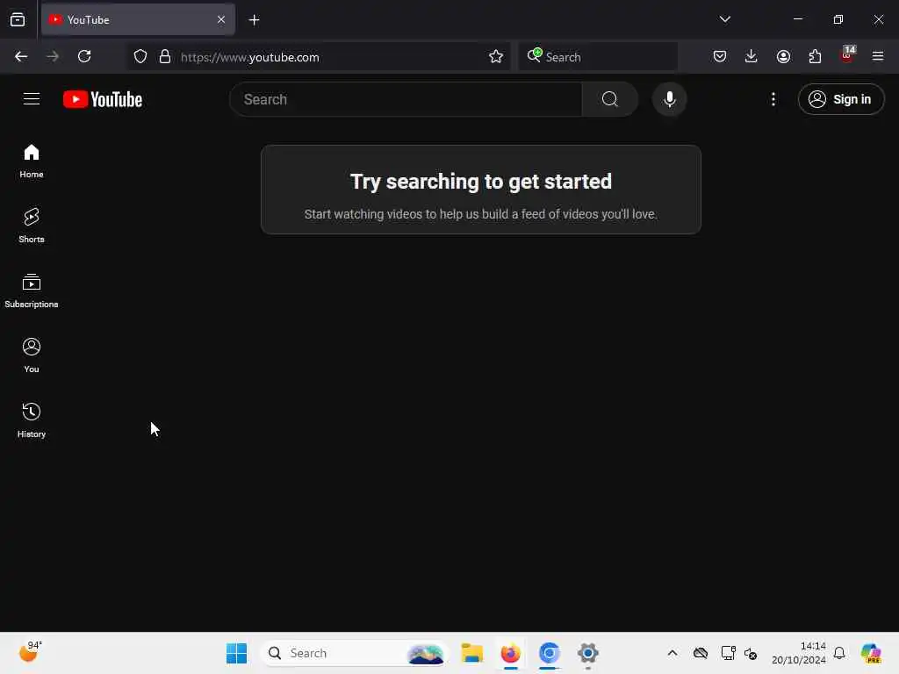Expand list all tabs dropdown
This screenshot has height=674, width=899.
(724, 19)
